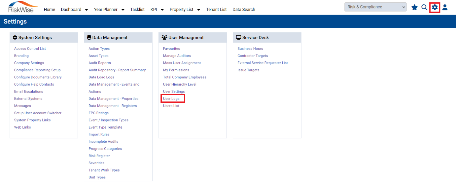Image resolution: width=456 pixels, height=184 pixels.
Task: Open the Users List link
Action: [171, 106]
